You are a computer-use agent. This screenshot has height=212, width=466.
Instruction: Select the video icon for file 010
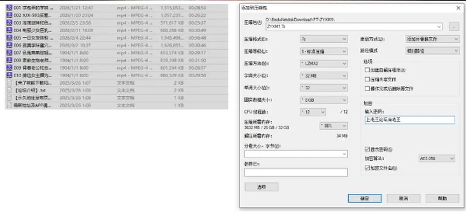[9, 75]
